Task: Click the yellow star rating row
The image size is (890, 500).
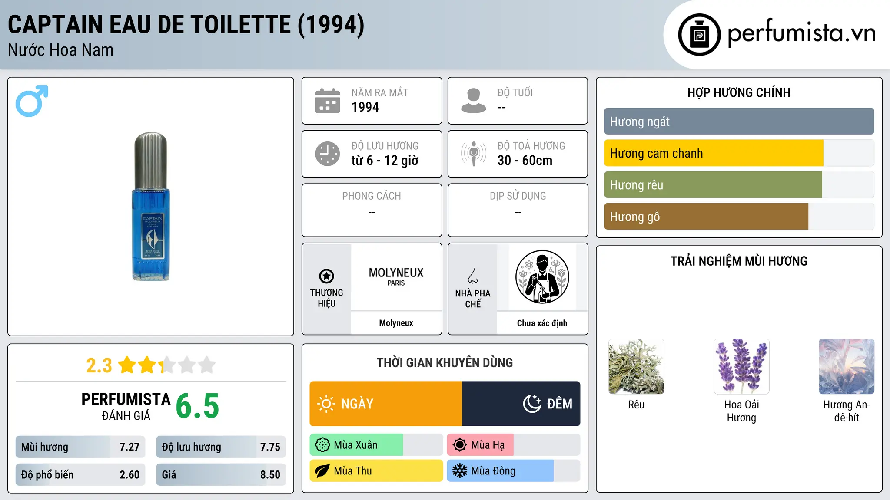Action: coord(167,365)
